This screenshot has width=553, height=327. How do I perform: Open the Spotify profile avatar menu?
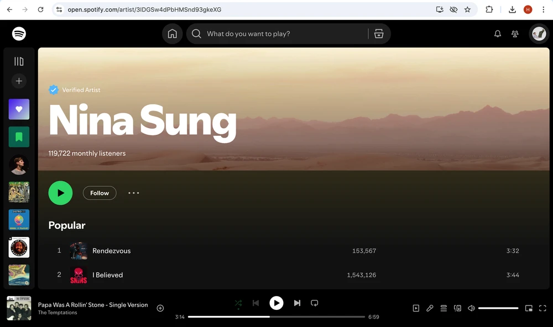tap(539, 34)
